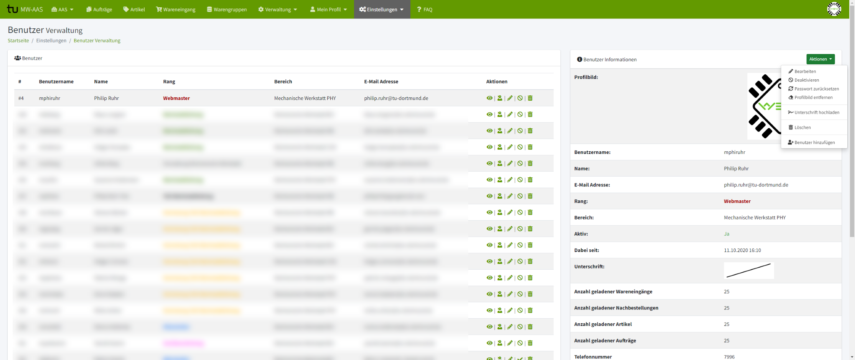855x360 pixels.
Task: Open the profile avatar in the top-right corner
Action: coord(834,9)
